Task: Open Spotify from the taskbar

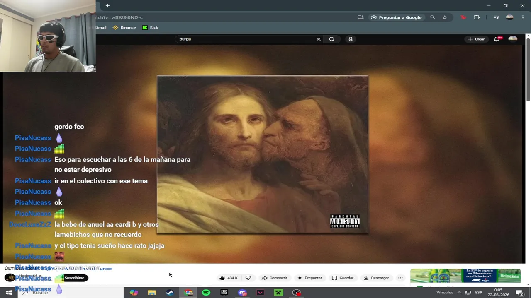Action: pos(206,292)
